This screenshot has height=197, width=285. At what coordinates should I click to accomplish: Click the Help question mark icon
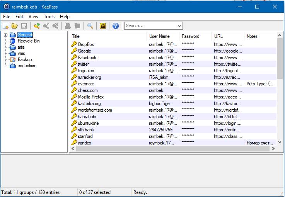115,26
